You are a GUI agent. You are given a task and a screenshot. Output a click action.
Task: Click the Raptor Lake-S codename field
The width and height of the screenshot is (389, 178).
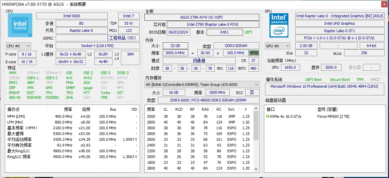coord(82,31)
